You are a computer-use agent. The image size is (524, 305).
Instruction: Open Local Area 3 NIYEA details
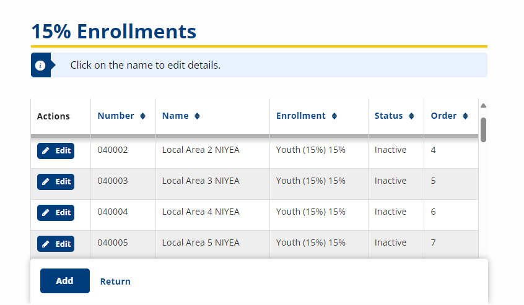[x=201, y=181]
